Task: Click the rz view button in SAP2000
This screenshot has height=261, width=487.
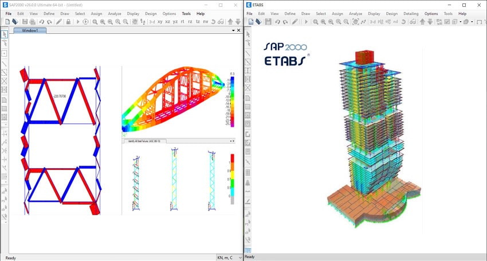Action: pos(190,22)
